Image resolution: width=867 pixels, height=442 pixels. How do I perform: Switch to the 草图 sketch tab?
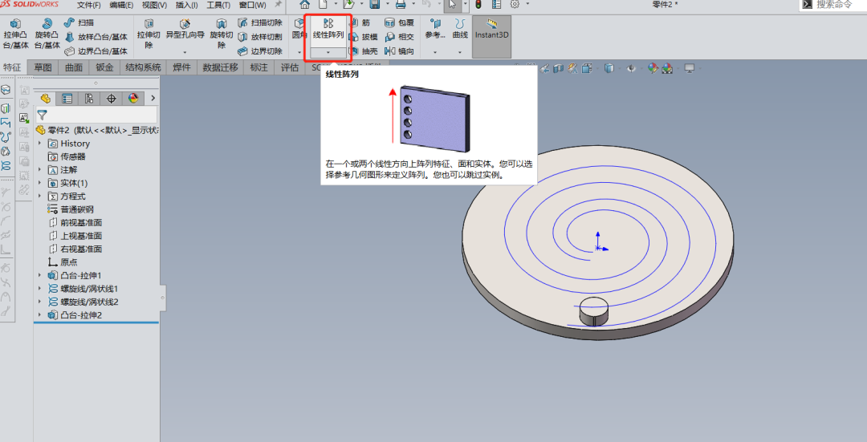point(43,67)
